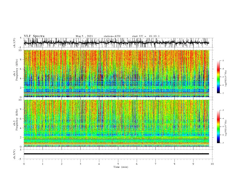Click time axis tick label "1"
The width and height of the screenshot is (239, 184).
pyautogui.click(x=43, y=164)
